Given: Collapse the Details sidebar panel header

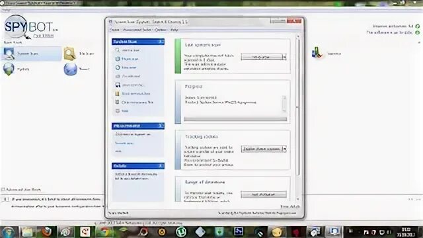Looking at the screenshot, I should (x=161, y=166).
